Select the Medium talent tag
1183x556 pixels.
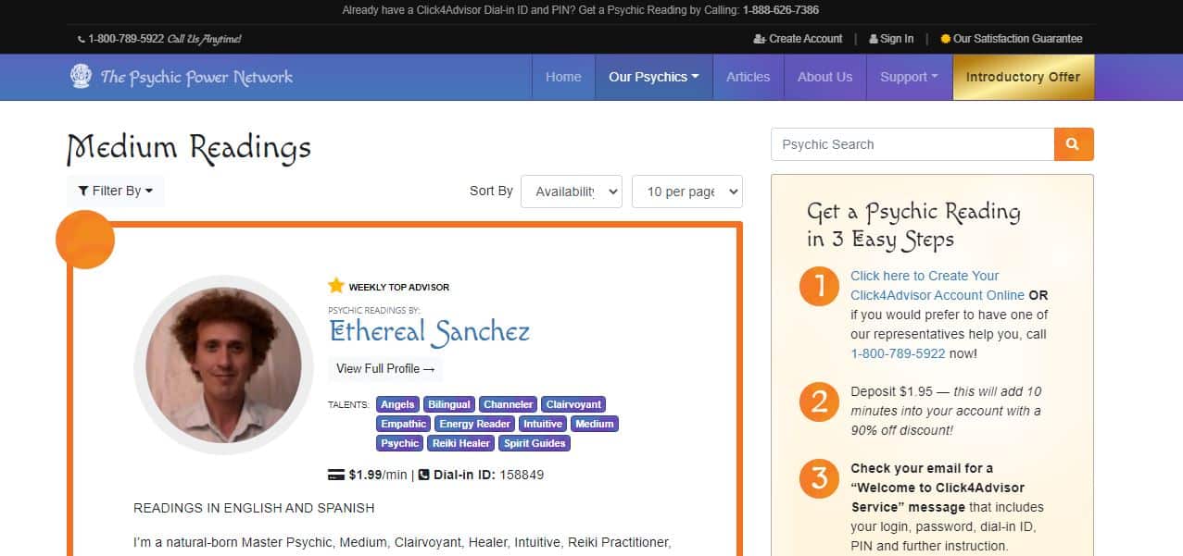click(x=594, y=424)
